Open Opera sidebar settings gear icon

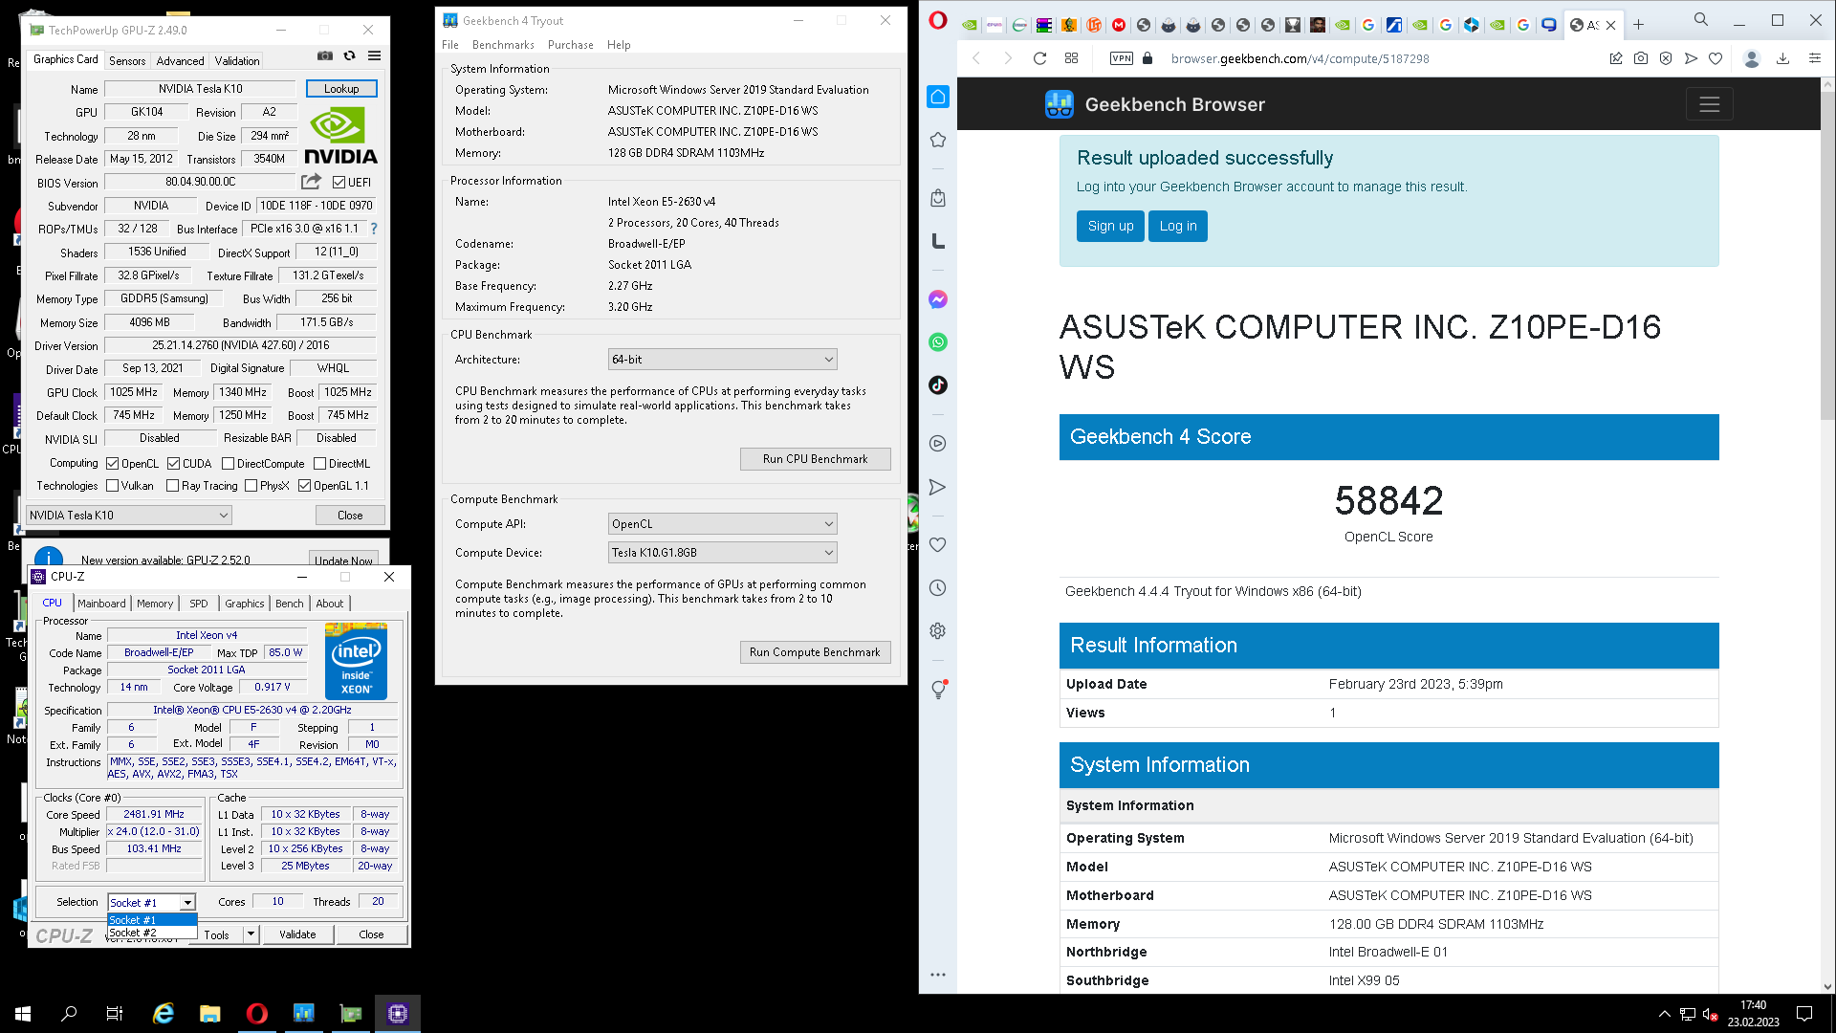(938, 631)
